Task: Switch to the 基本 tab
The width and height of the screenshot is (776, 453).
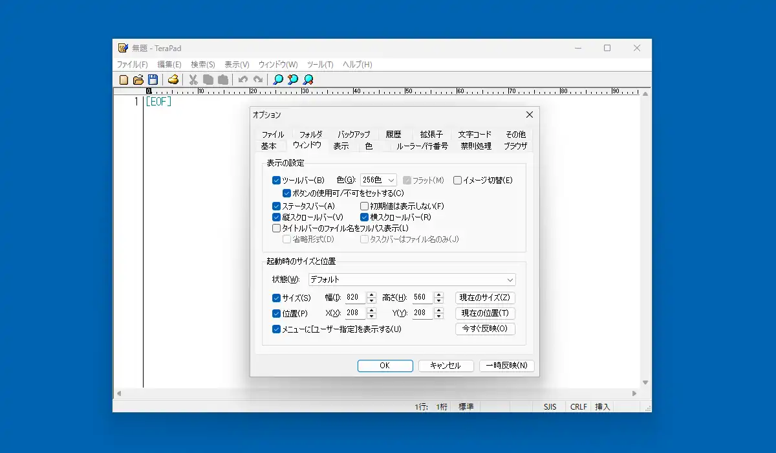Action: pos(269,146)
